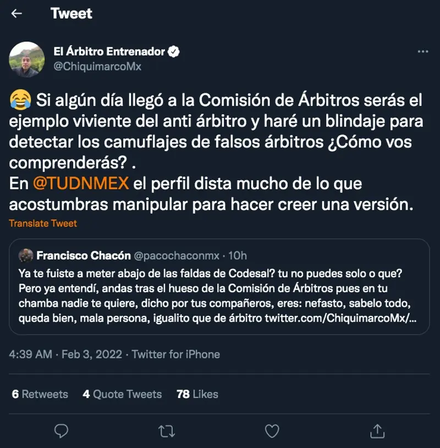View the 4 Quote Tweets list
Viewport: 440px width, 448px height.
point(122,394)
